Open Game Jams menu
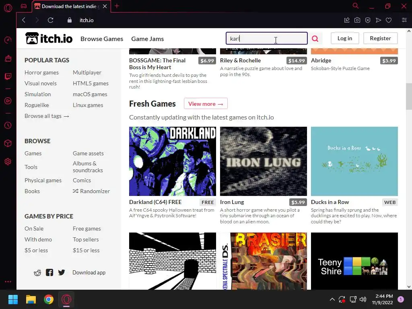The image size is (412, 309). [147, 39]
